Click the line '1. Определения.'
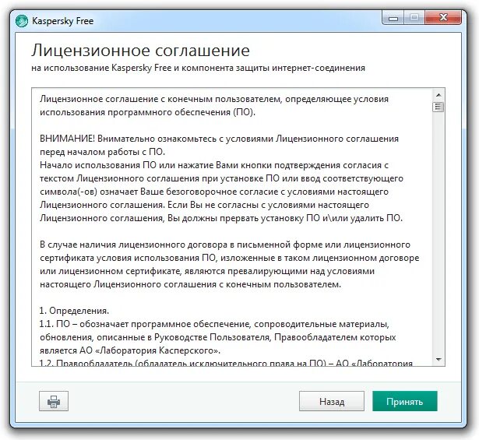 (x=74, y=311)
